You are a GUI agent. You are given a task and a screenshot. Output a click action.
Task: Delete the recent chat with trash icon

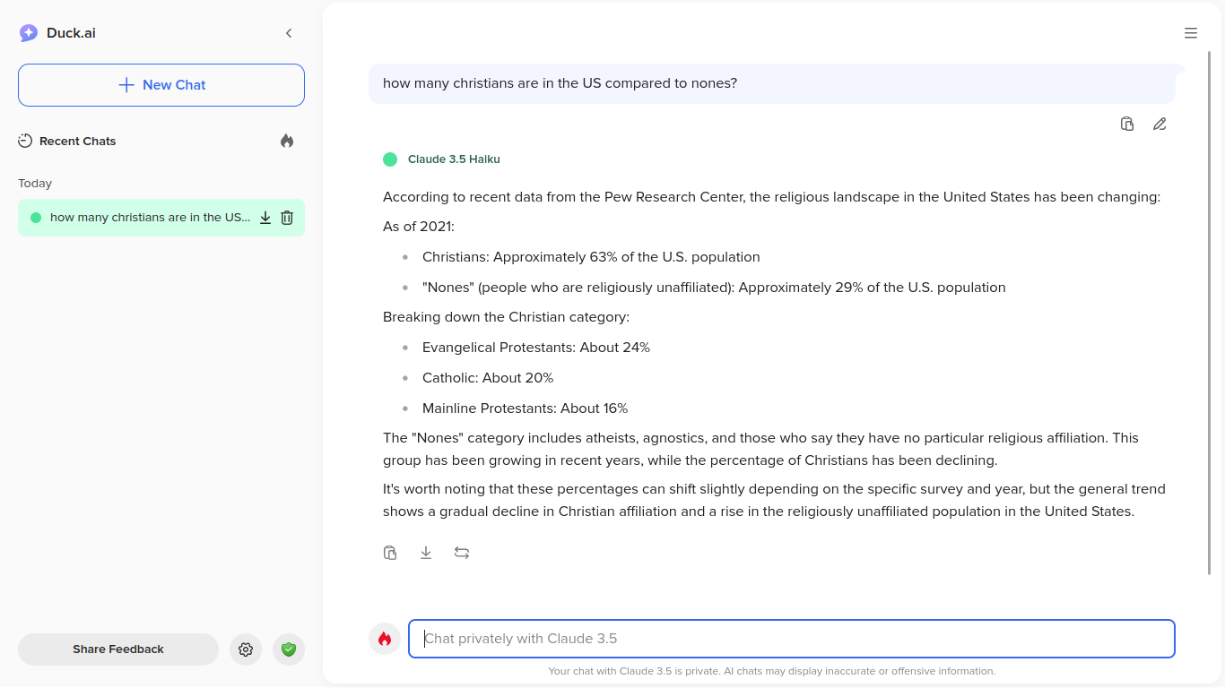[x=287, y=218]
